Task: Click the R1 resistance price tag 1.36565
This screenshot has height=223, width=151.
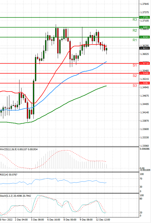Action: tap(144, 37)
